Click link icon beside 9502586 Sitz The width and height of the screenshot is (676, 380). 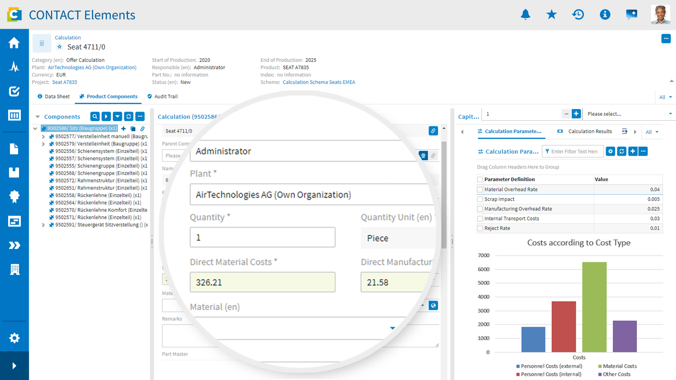pyautogui.click(x=143, y=129)
